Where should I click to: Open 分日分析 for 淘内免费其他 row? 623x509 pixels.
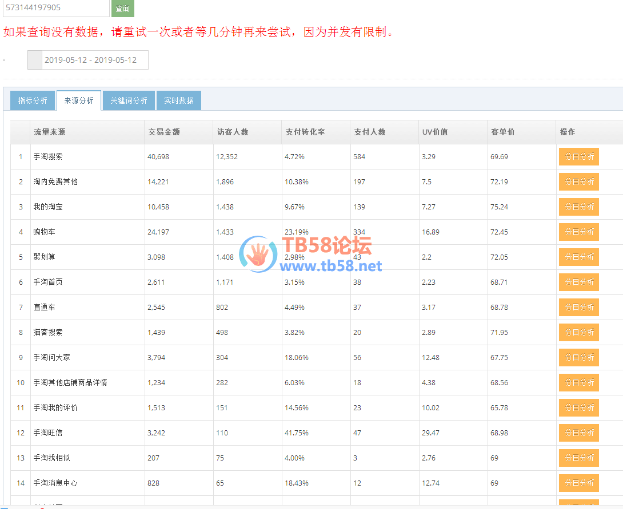point(579,181)
